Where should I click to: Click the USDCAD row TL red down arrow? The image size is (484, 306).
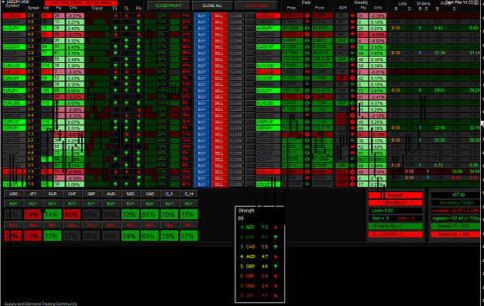[126, 172]
